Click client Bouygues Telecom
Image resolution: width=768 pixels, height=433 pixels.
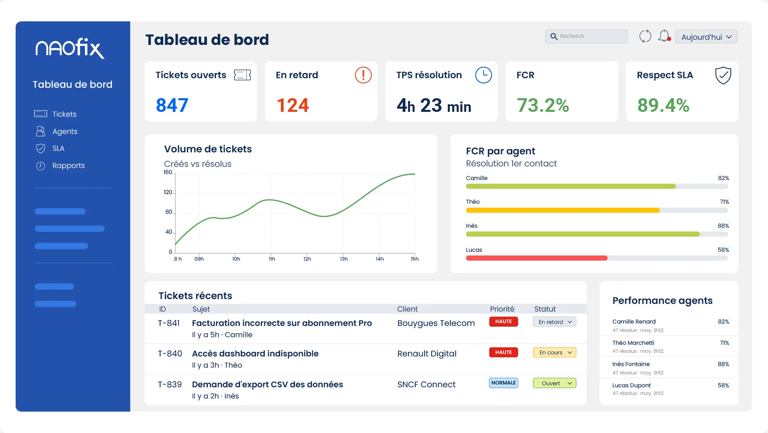(x=436, y=323)
